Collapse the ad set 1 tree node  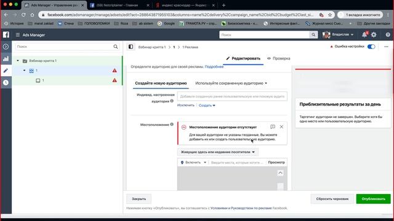[25, 71]
